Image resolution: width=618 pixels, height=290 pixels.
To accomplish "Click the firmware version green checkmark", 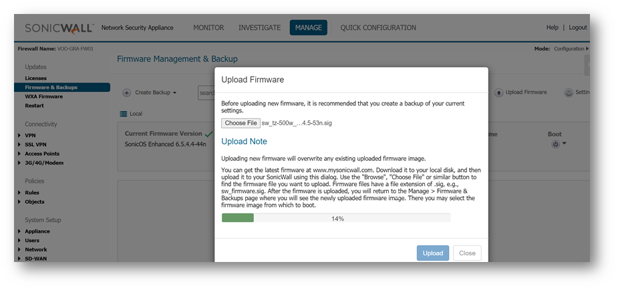I will click(x=209, y=134).
